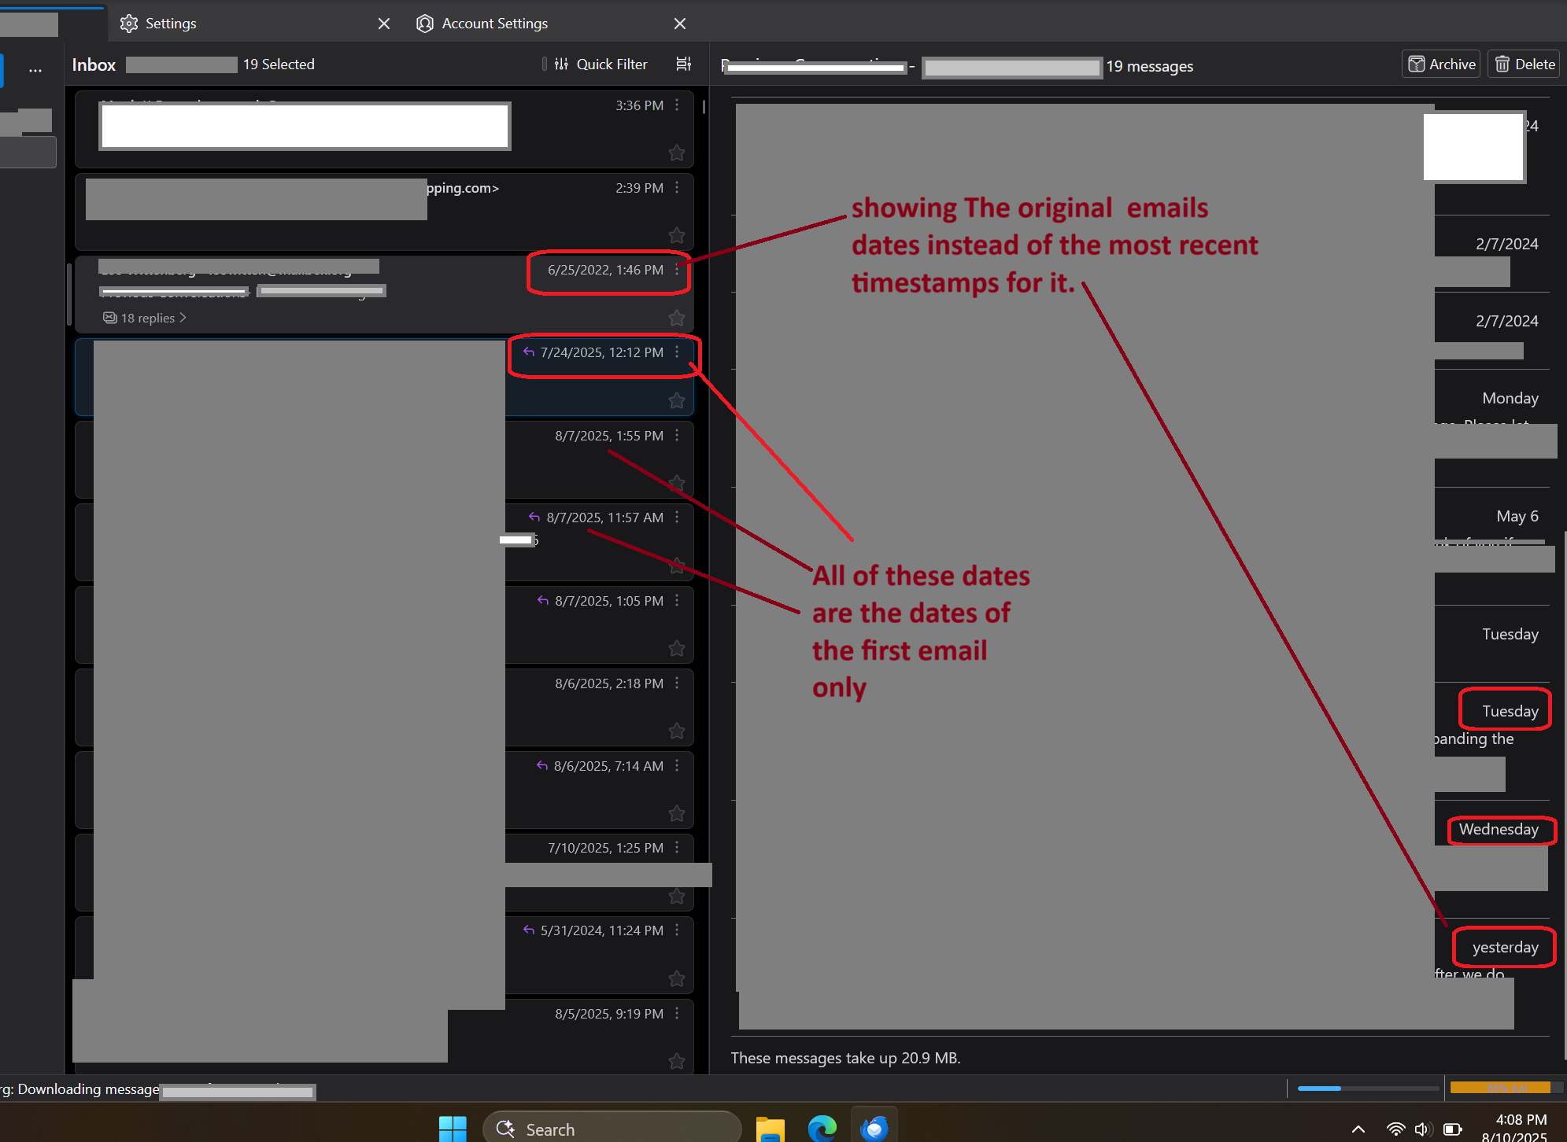Open the Quick Filter bar
1567x1142 pixels.
602,64
